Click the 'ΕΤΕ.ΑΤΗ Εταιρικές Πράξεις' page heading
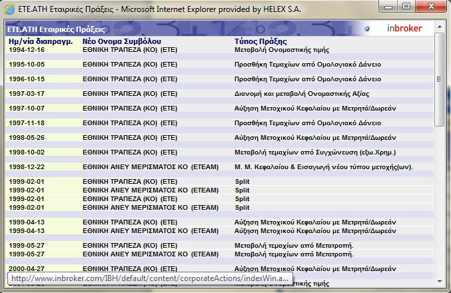The height and width of the screenshot is (293, 451). (x=56, y=29)
